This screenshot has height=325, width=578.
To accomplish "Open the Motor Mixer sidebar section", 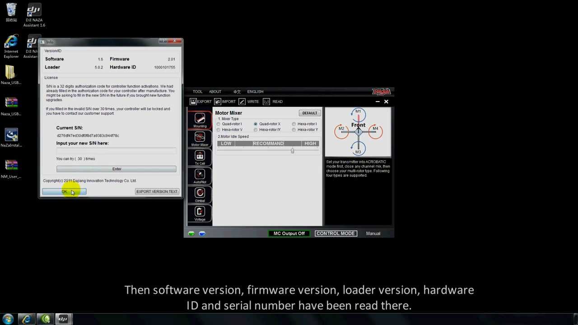I will click(x=200, y=139).
